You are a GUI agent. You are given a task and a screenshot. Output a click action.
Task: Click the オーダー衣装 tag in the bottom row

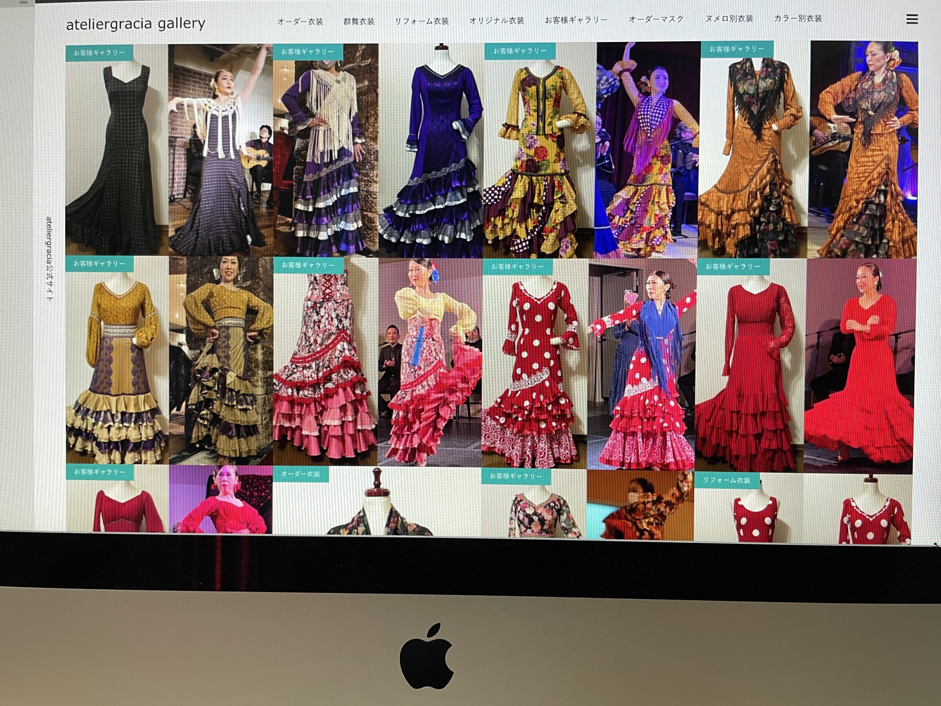(301, 474)
